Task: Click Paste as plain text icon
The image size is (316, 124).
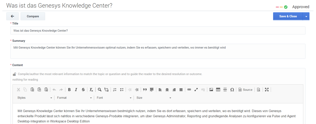Action: pos(39,90)
